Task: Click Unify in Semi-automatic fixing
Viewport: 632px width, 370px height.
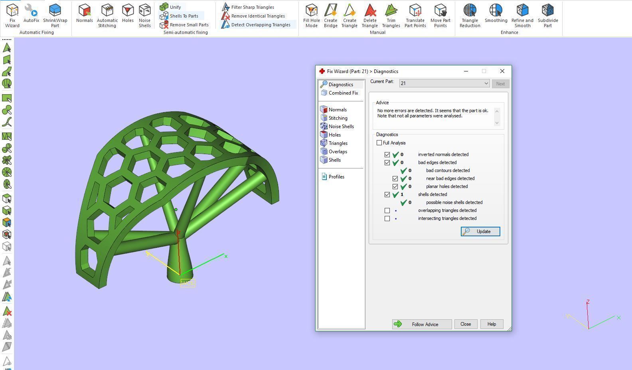Action: coord(171,7)
